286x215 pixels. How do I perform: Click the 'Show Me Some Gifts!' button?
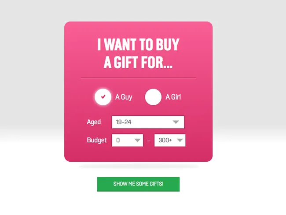[x=138, y=184]
